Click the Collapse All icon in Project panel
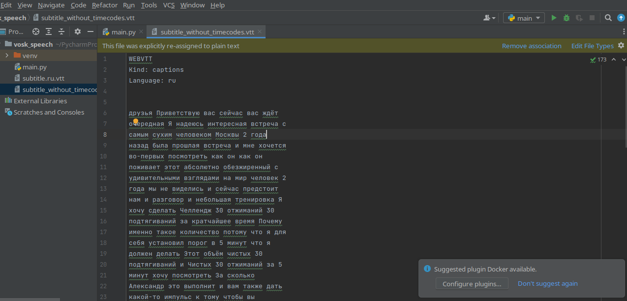Viewport: 627px width, 301px height. (x=61, y=31)
